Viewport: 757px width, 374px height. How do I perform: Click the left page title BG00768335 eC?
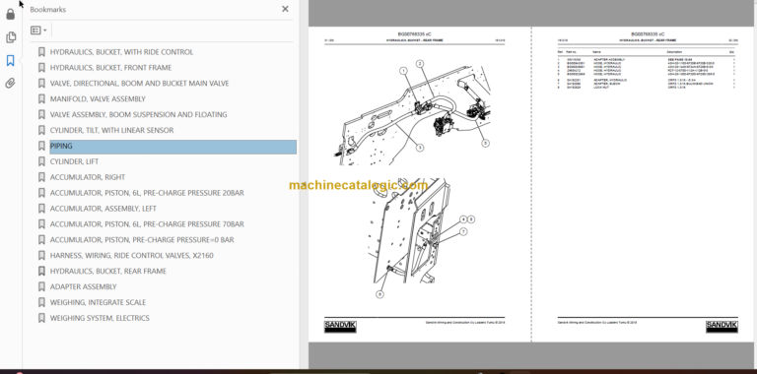click(414, 34)
